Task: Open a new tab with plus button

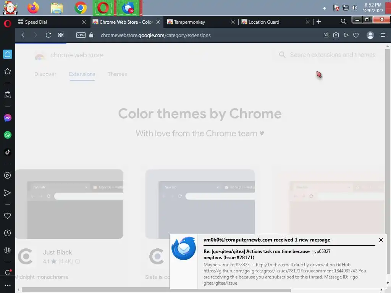Action: pyautogui.click(x=319, y=22)
